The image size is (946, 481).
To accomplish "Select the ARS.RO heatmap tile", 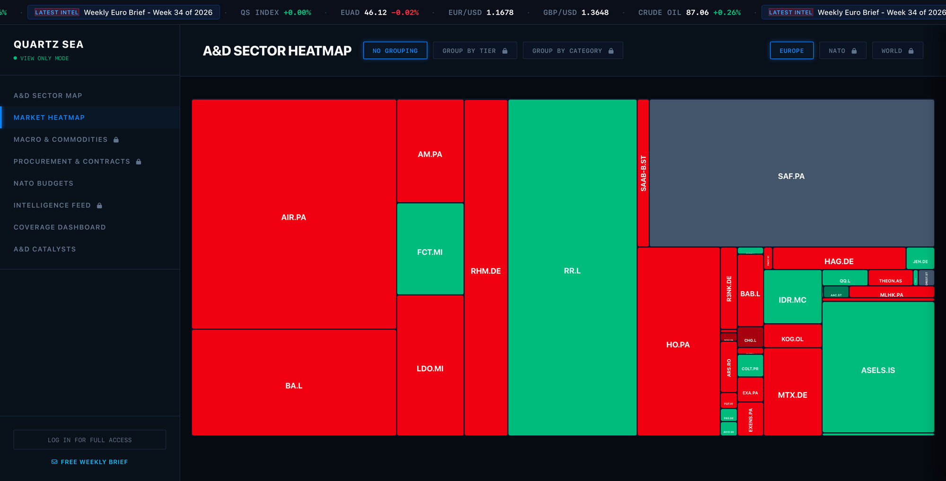I will coord(729,367).
